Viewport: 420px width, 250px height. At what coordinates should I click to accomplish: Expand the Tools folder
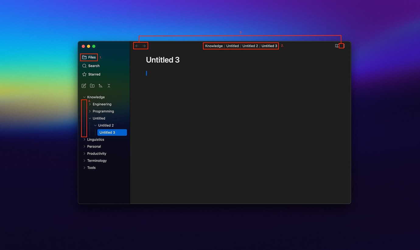(85, 167)
